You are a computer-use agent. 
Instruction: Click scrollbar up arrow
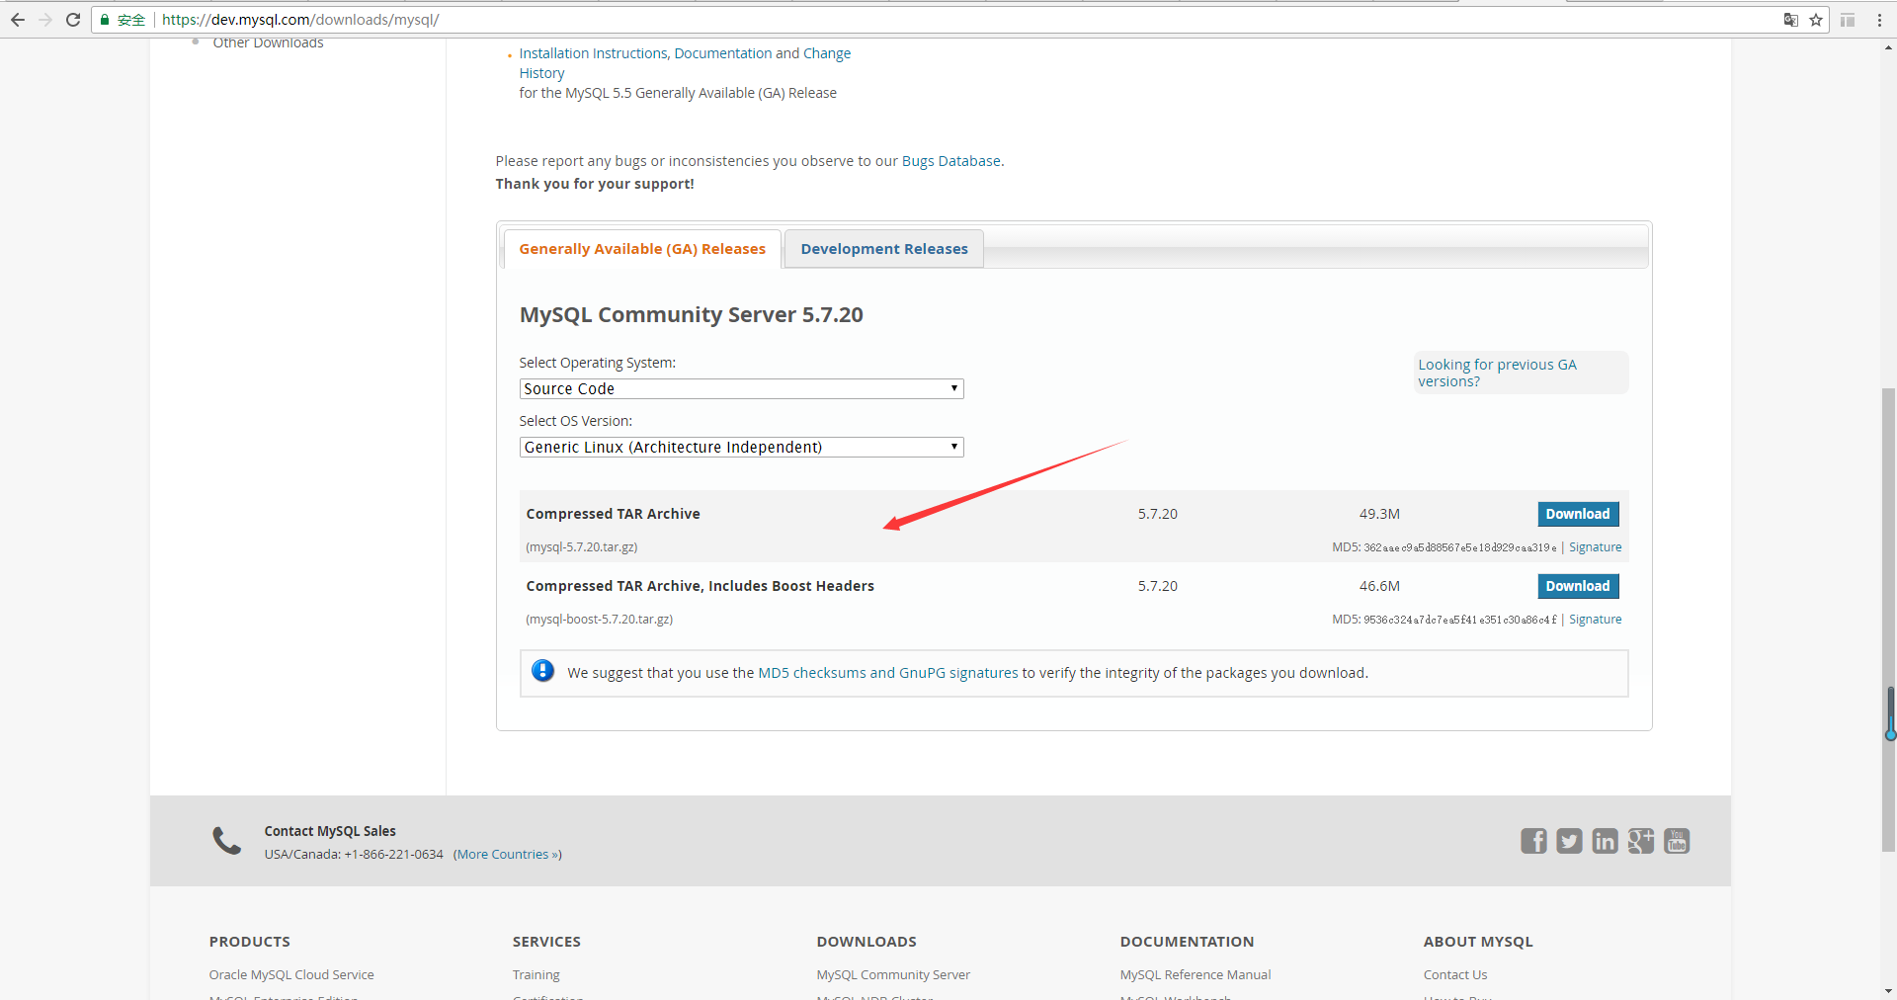click(x=1888, y=46)
